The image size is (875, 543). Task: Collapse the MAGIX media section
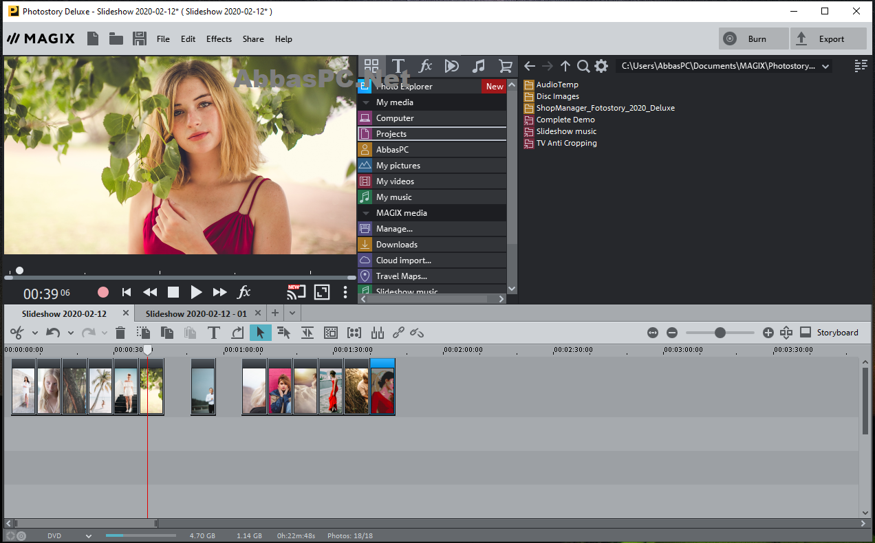[x=366, y=213]
